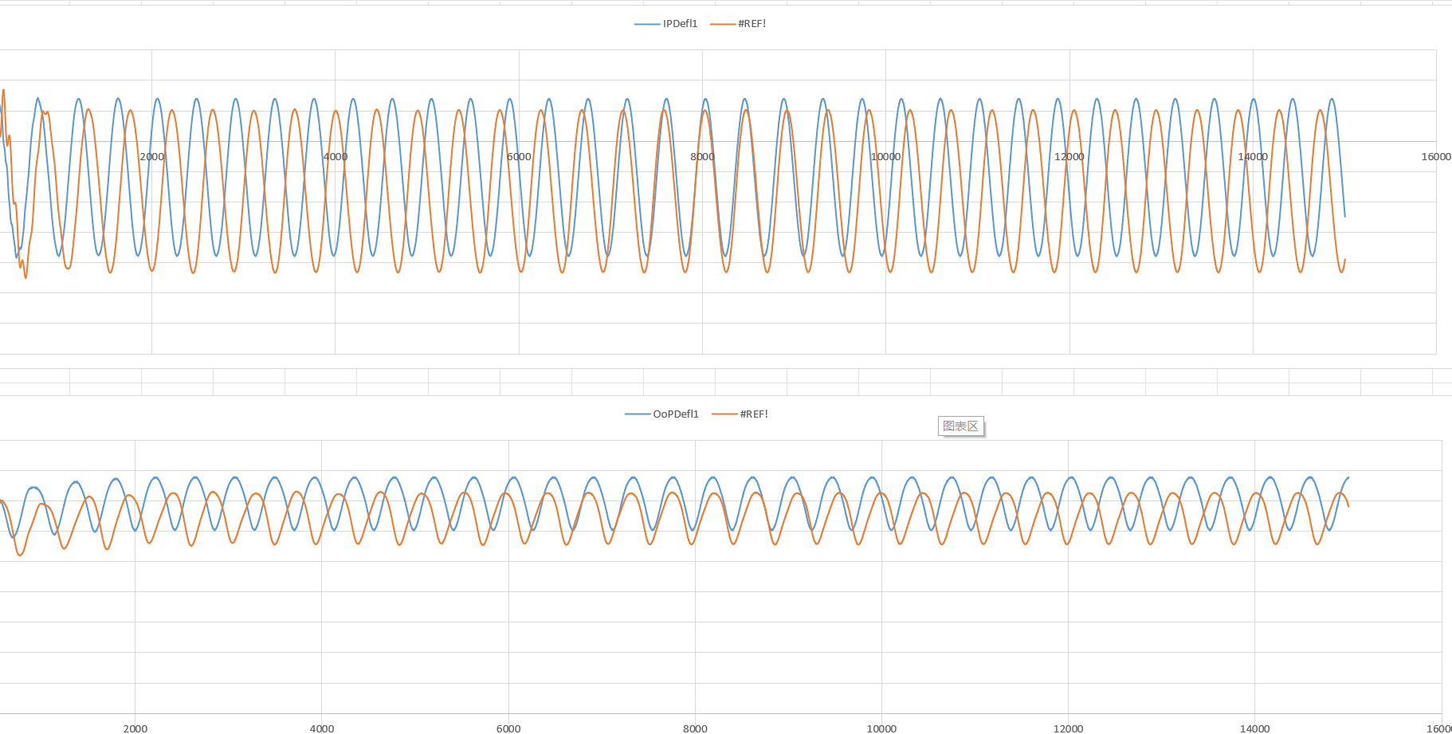Click the 2000 axis label in bottom chart
This screenshot has height=734, width=1452.
click(x=135, y=728)
